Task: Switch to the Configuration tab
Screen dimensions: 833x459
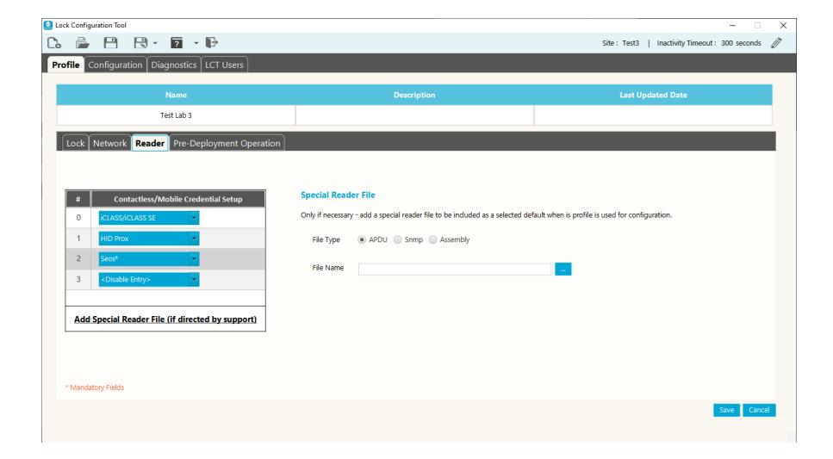Action: [x=115, y=65]
